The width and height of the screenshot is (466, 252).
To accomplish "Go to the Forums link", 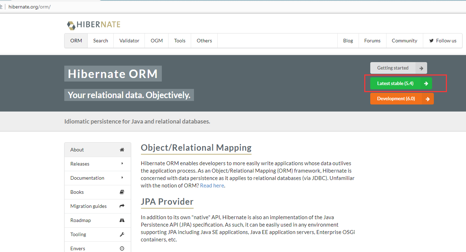I will point(372,41).
